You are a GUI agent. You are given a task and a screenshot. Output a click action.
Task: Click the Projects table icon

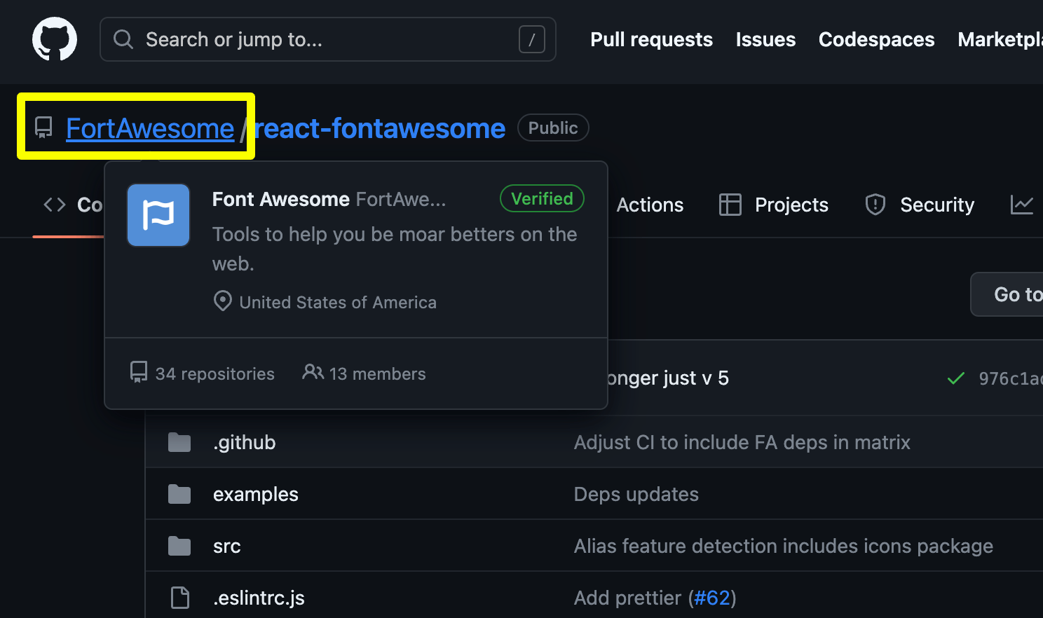pyautogui.click(x=730, y=205)
